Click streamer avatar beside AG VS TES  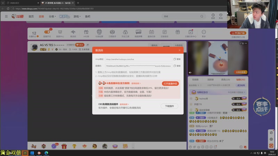coord(34,47)
